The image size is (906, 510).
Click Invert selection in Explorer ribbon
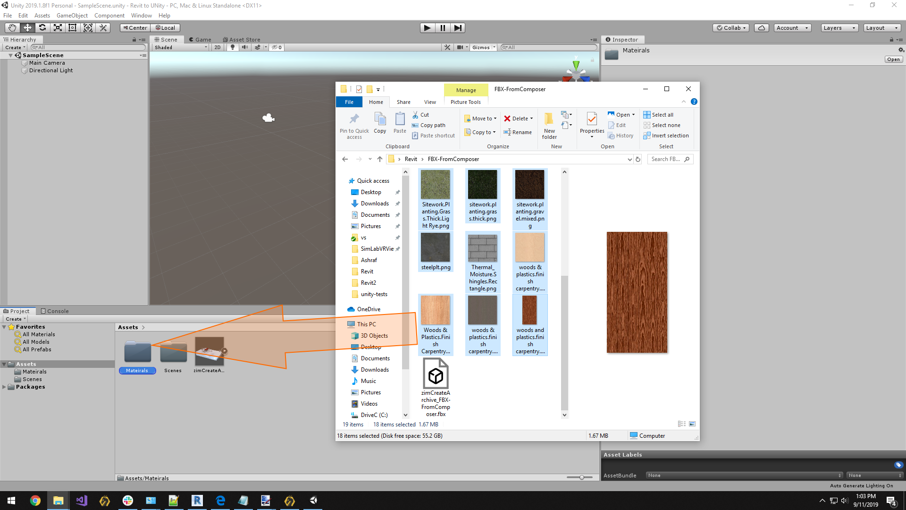coord(666,136)
